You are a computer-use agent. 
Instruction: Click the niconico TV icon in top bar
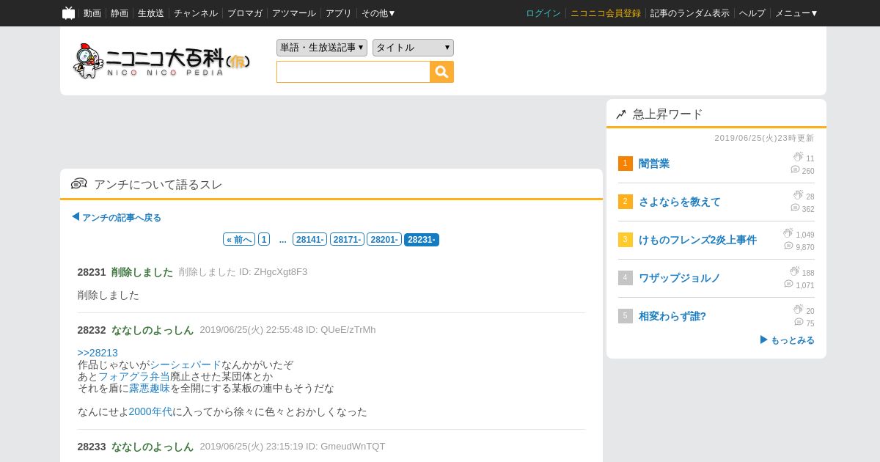coord(68,13)
